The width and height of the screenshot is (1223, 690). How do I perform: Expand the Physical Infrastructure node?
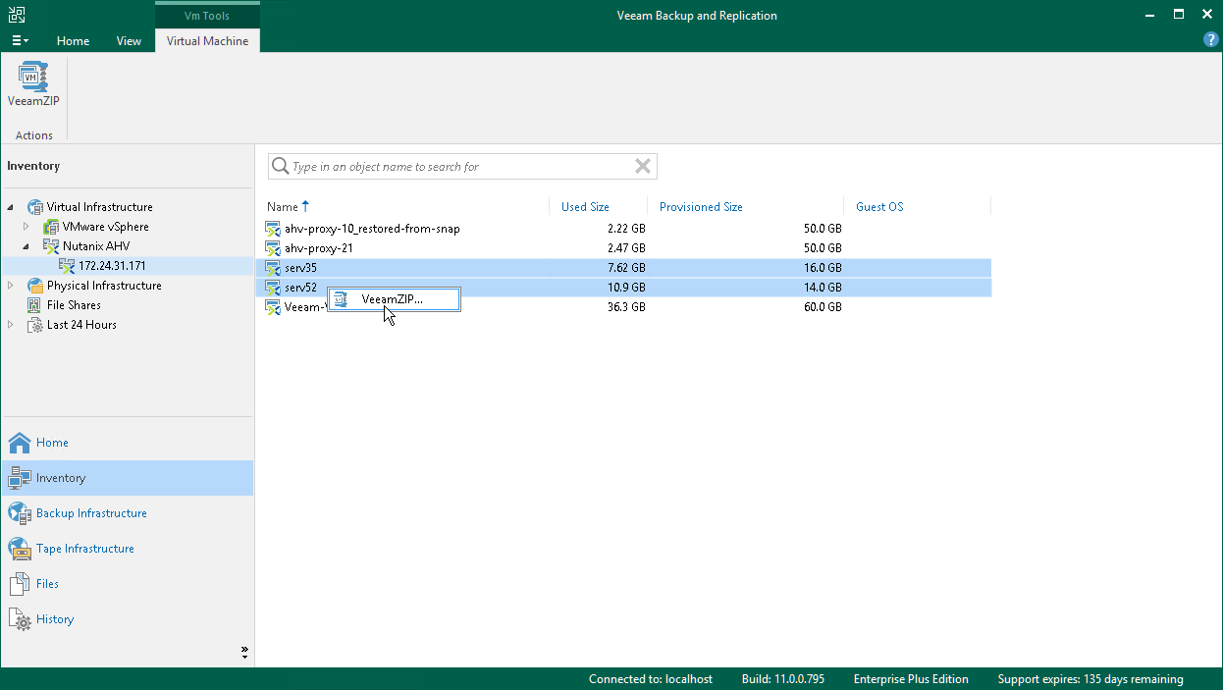[11, 286]
